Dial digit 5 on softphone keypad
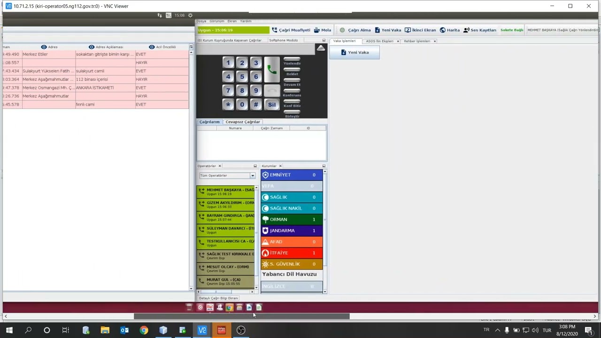601x338 pixels. pyautogui.click(x=242, y=77)
